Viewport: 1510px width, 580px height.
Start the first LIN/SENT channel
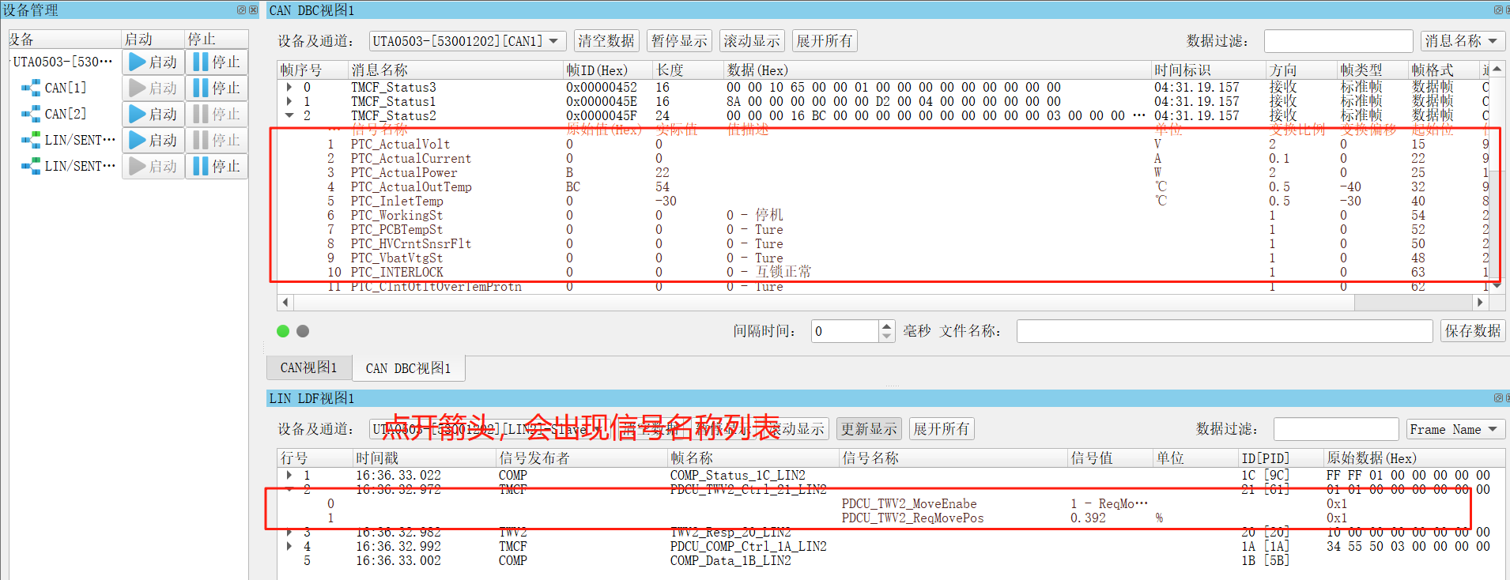pyautogui.click(x=153, y=140)
